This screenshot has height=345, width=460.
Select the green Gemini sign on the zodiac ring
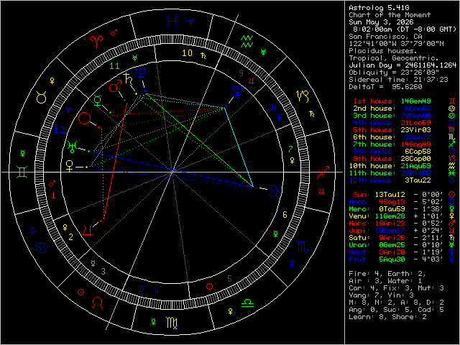[x=22, y=172]
